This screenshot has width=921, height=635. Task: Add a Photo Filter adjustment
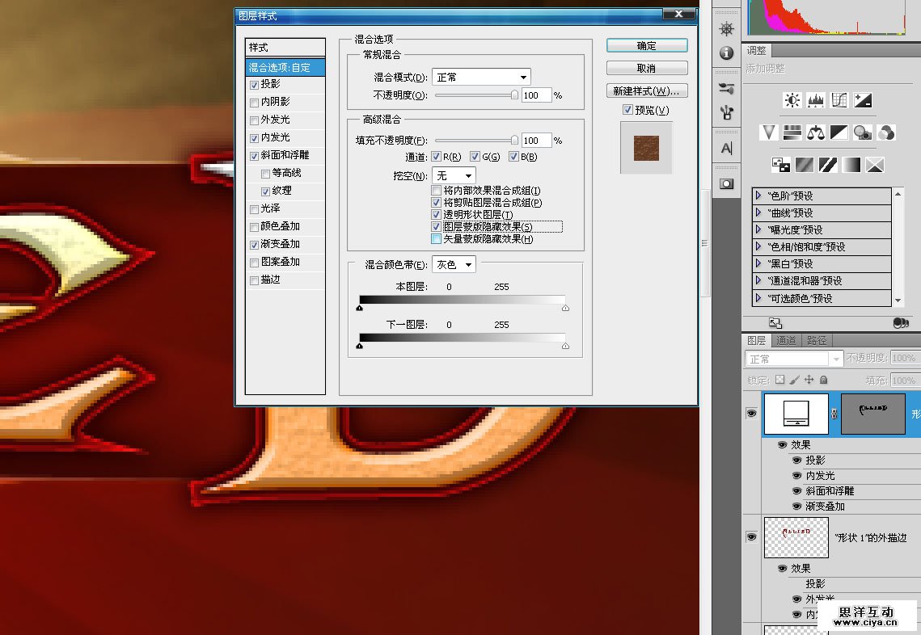(x=862, y=132)
